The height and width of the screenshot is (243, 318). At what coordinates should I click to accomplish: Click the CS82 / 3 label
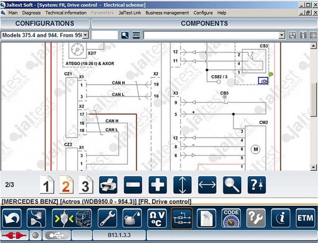(219, 77)
